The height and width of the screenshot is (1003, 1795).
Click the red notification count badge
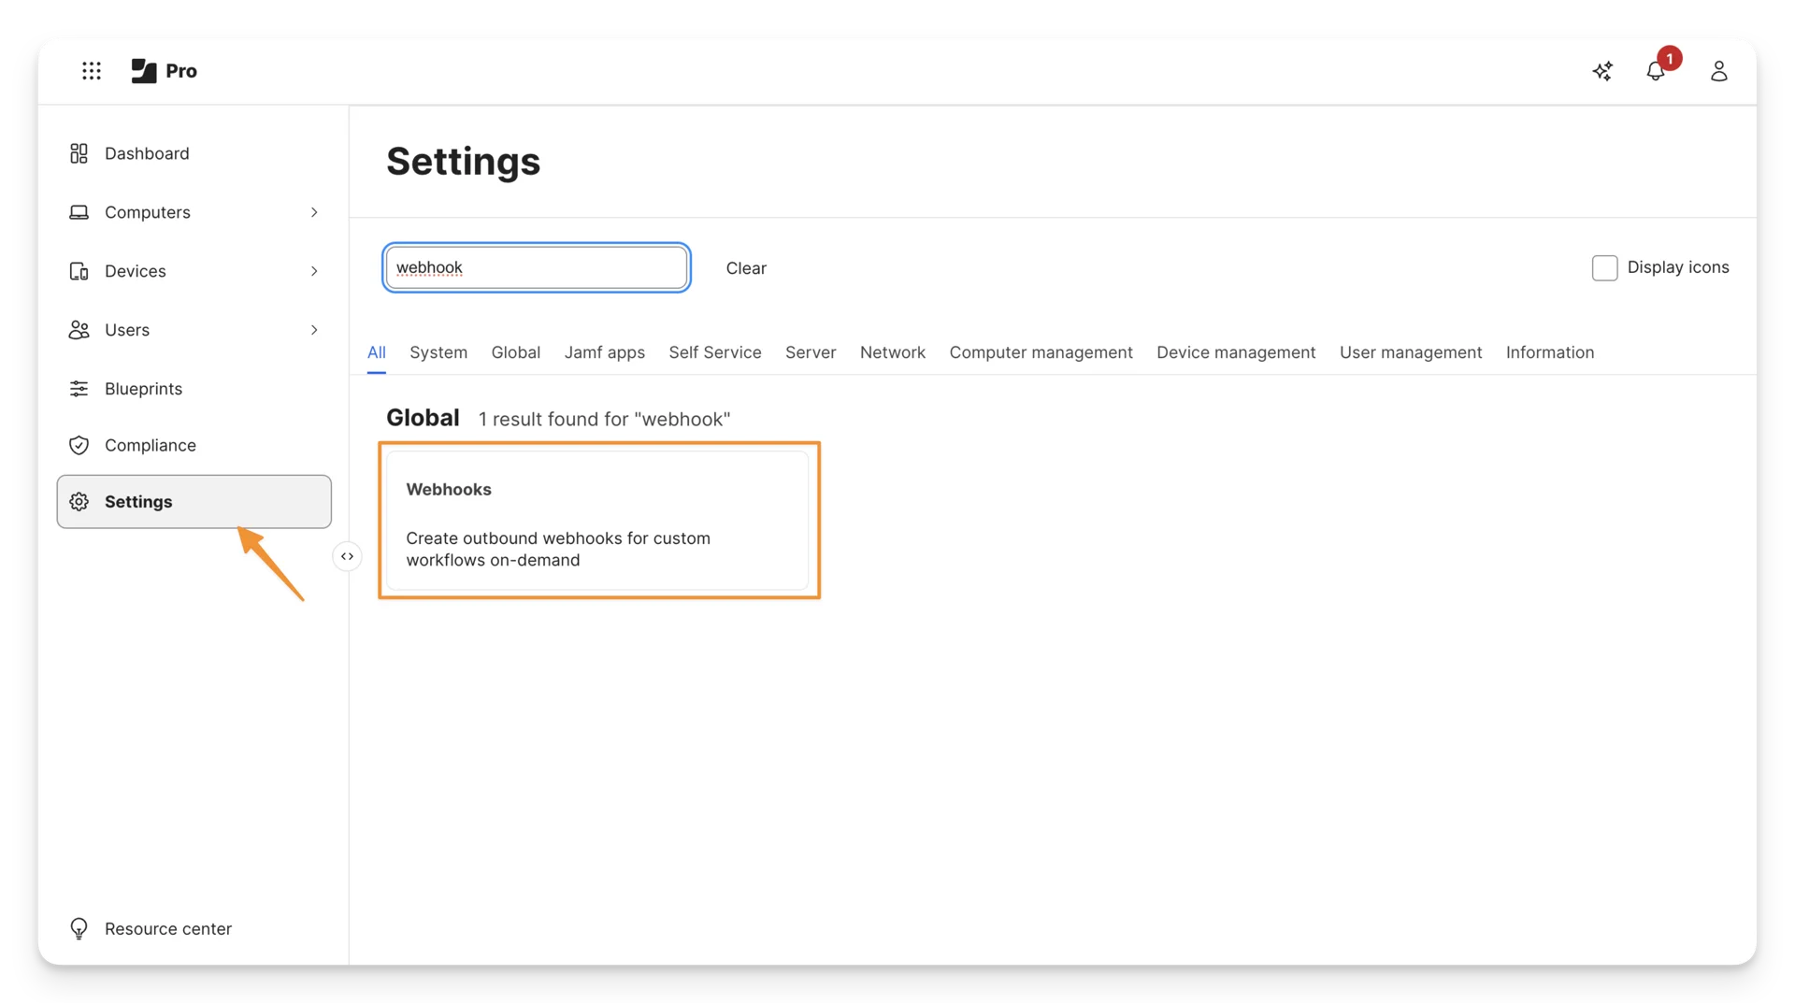1670,58
